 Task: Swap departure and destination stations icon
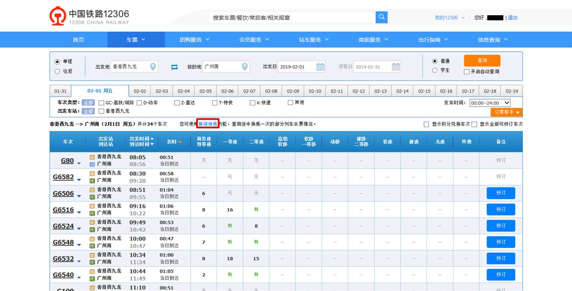click(174, 67)
